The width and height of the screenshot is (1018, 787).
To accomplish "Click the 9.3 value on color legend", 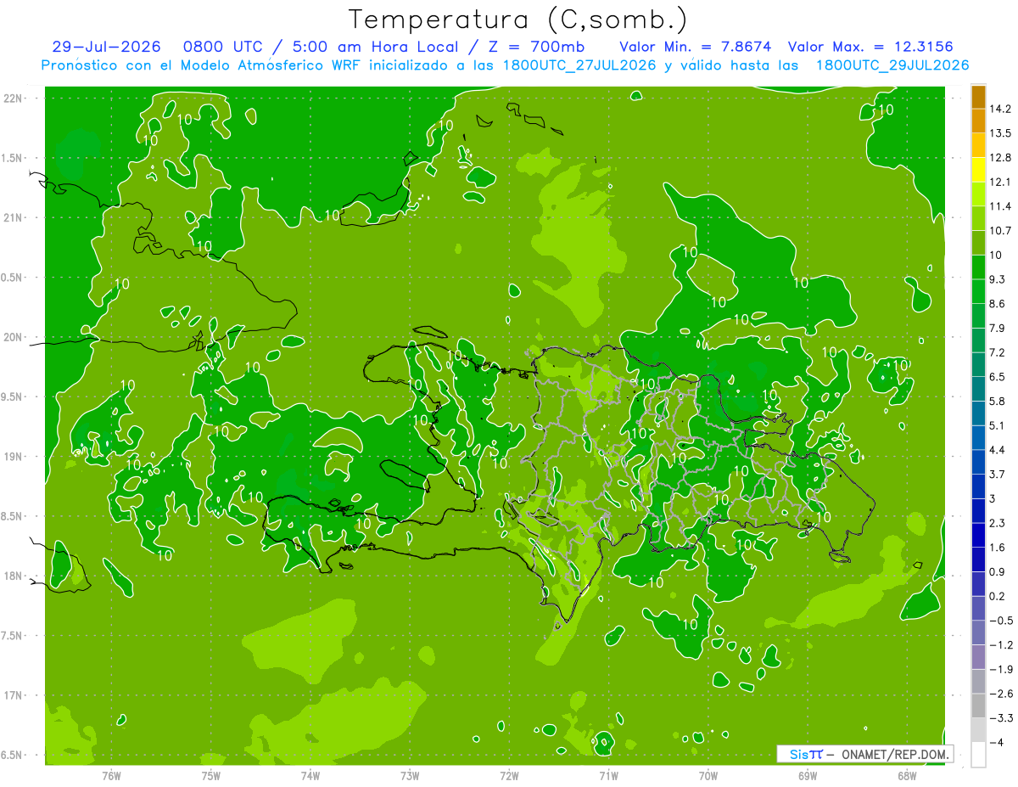I will [x=997, y=279].
